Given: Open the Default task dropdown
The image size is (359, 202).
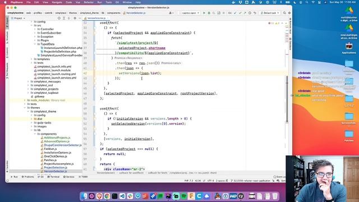Looking at the screenshot, I should (270, 13).
